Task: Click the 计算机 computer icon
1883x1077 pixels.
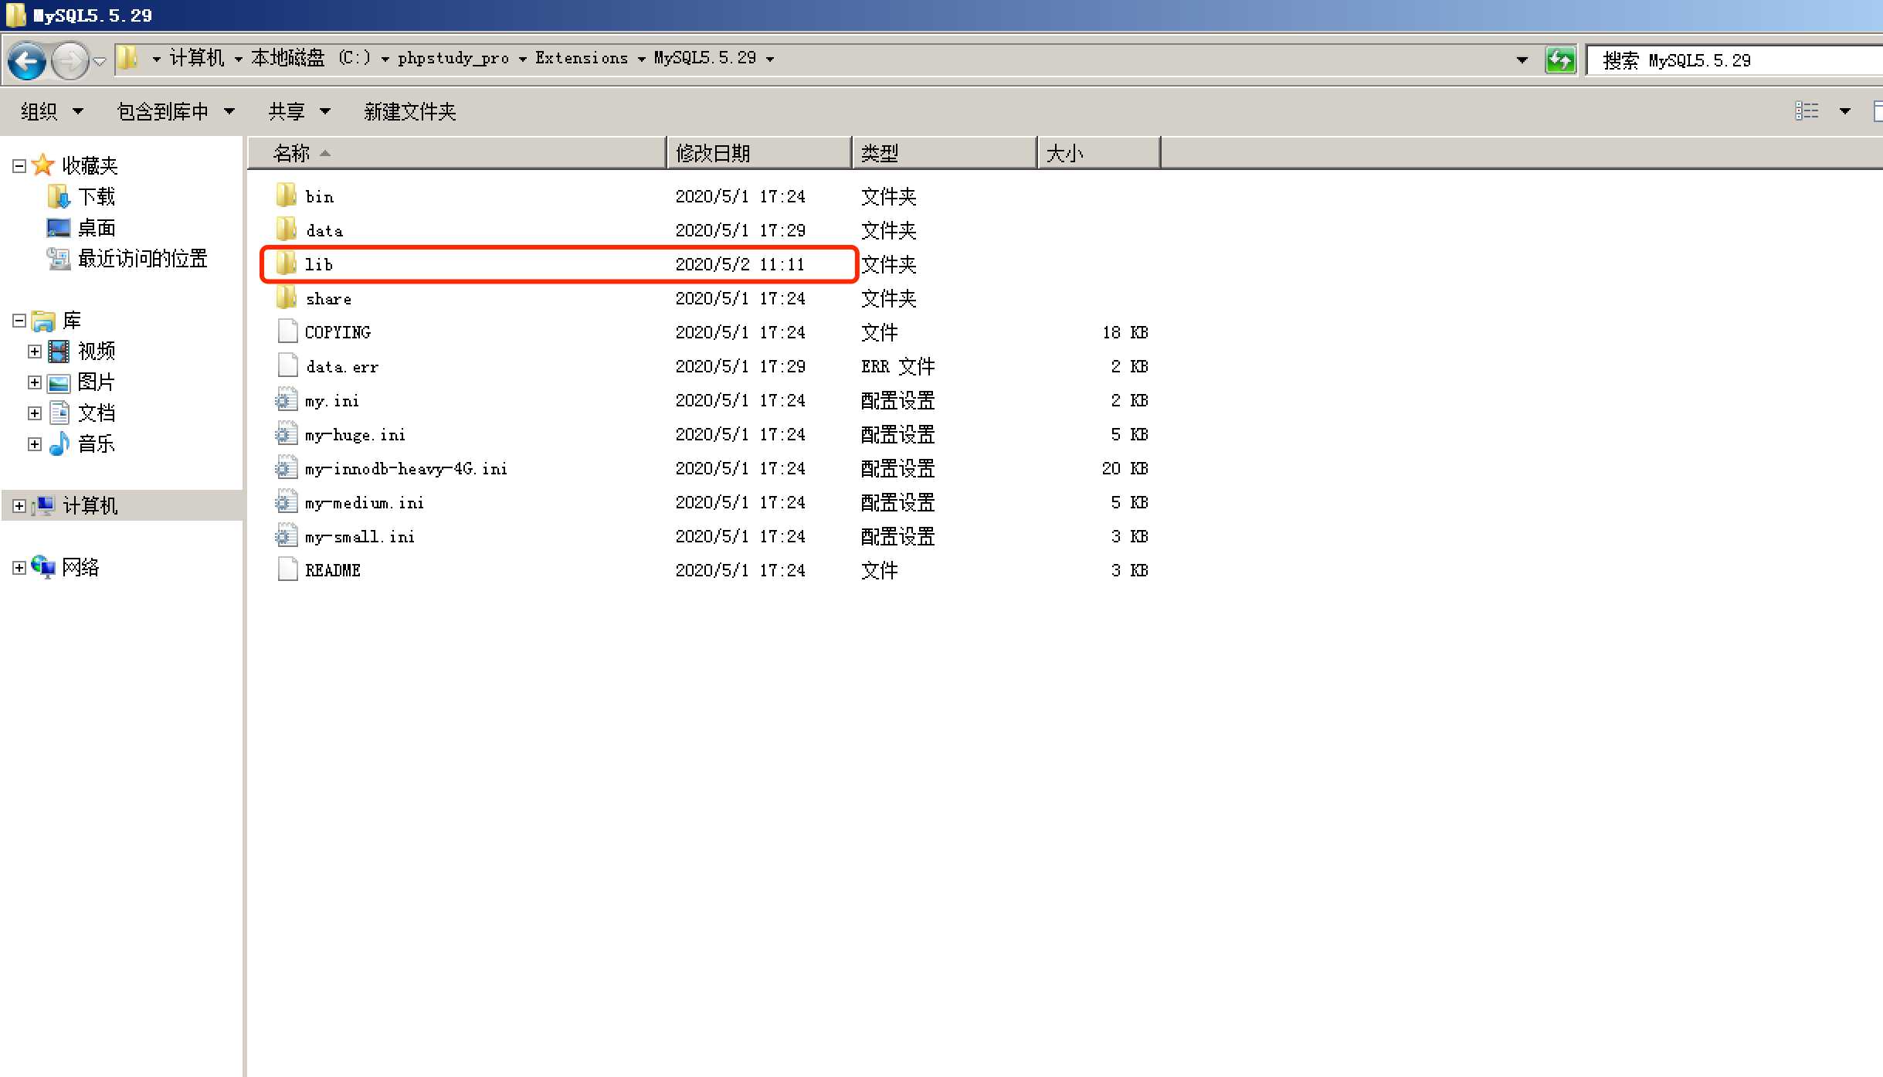Action: tap(44, 505)
